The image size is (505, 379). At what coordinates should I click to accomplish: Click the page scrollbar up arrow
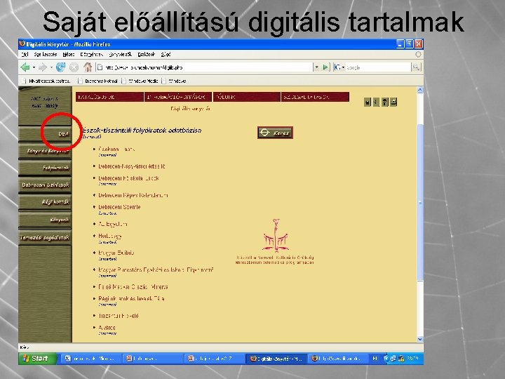420,90
